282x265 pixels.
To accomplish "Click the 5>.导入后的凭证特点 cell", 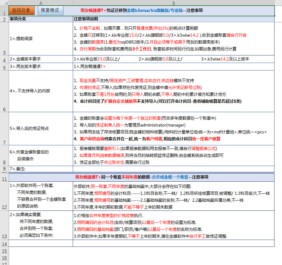I will (x=41, y=128).
